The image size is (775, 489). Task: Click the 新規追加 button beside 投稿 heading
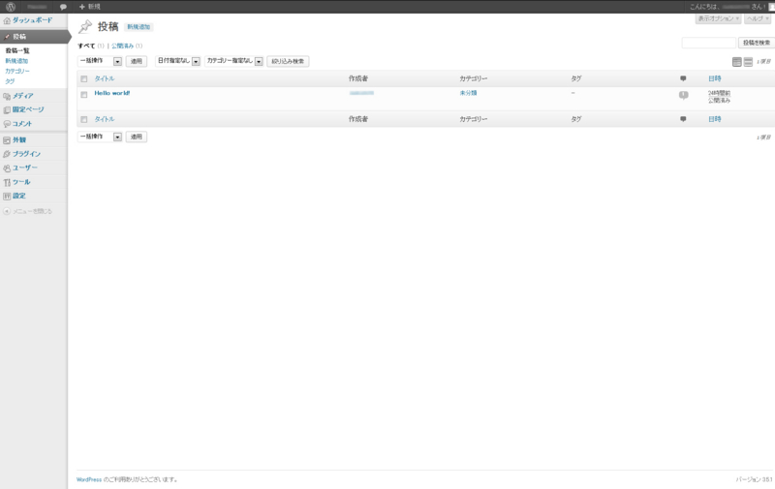coord(139,27)
